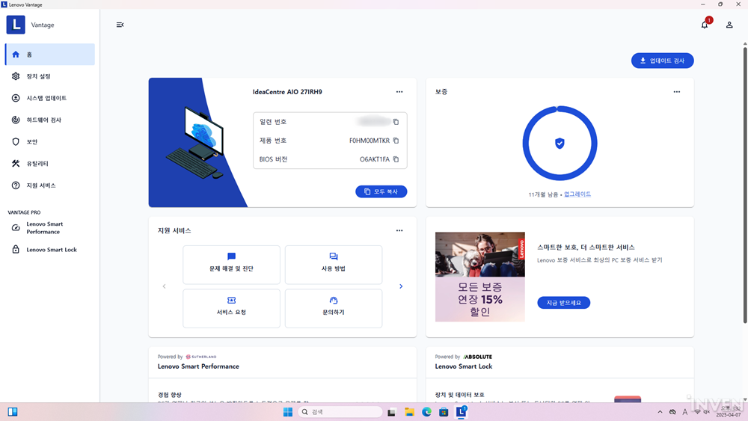Show hidden system tray icons
The height and width of the screenshot is (421, 748).
tap(660, 412)
